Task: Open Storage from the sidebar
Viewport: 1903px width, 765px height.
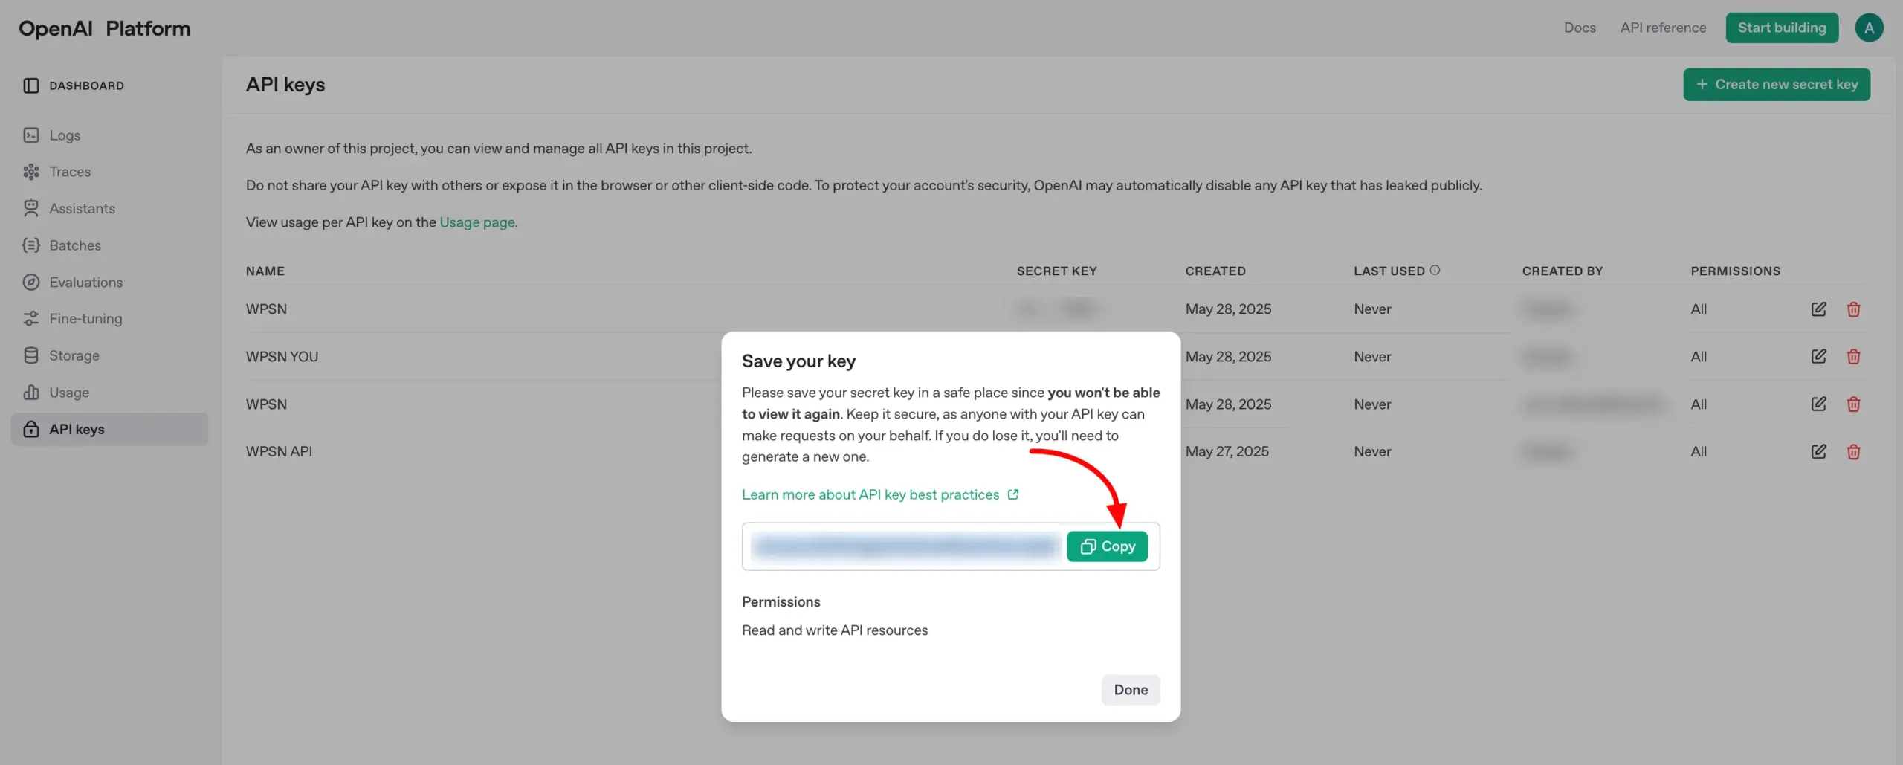Action: 74,356
